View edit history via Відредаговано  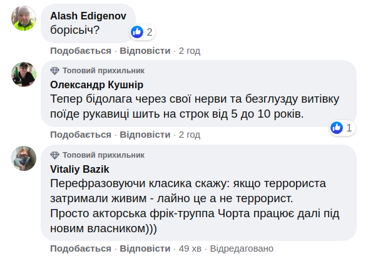click(x=242, y=248)
